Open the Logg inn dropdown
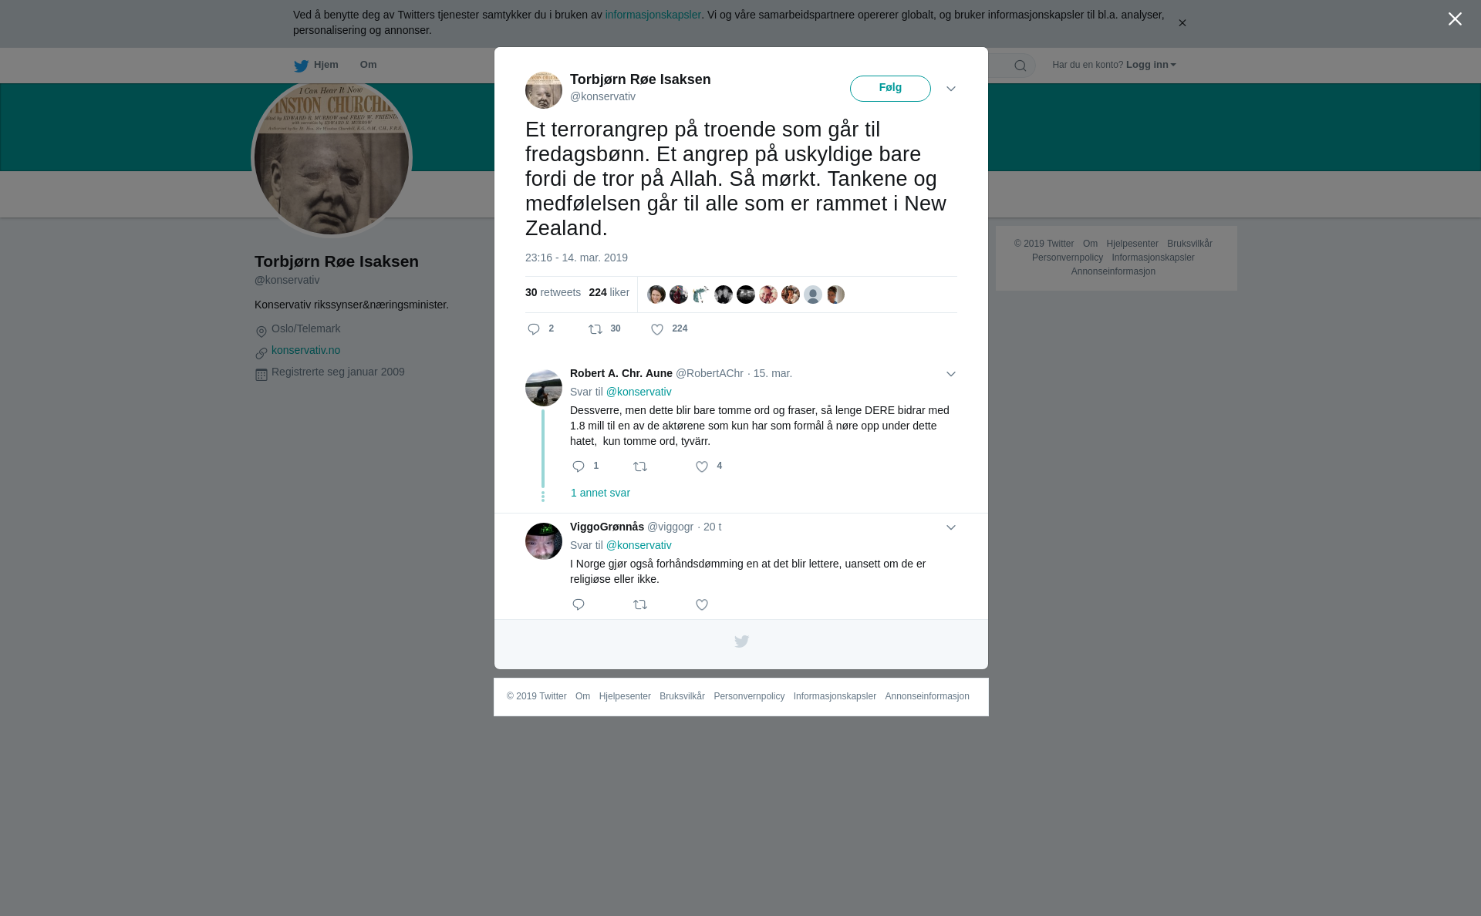Viewport: 1481px width, 916px height. (1151, 65)
